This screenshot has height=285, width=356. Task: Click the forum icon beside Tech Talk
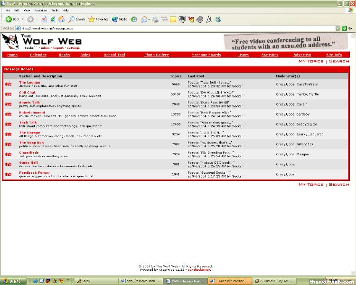8,124
